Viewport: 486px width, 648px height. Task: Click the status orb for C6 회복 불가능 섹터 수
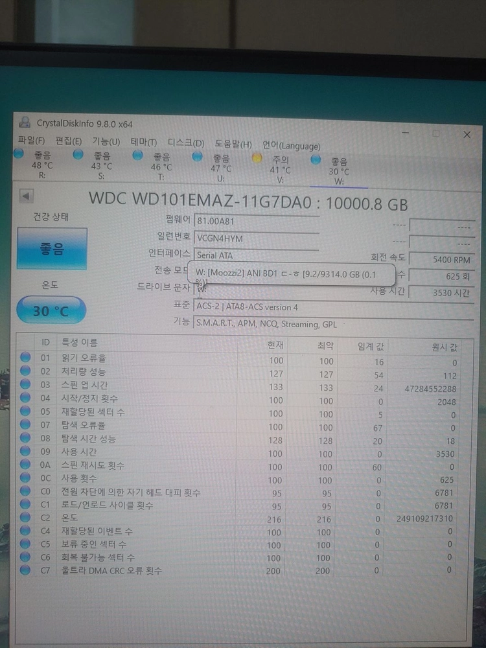25,557
